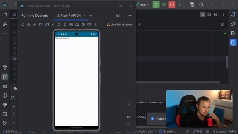The height and width of the screenshot is (134, 238).
Task: Open Notifications tool window
Action: [x=233, y=15]
